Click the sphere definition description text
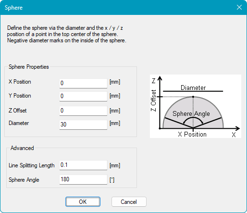The width and height of the screenshot is (247, 213). pyautogui.click(x=66, y=34)
